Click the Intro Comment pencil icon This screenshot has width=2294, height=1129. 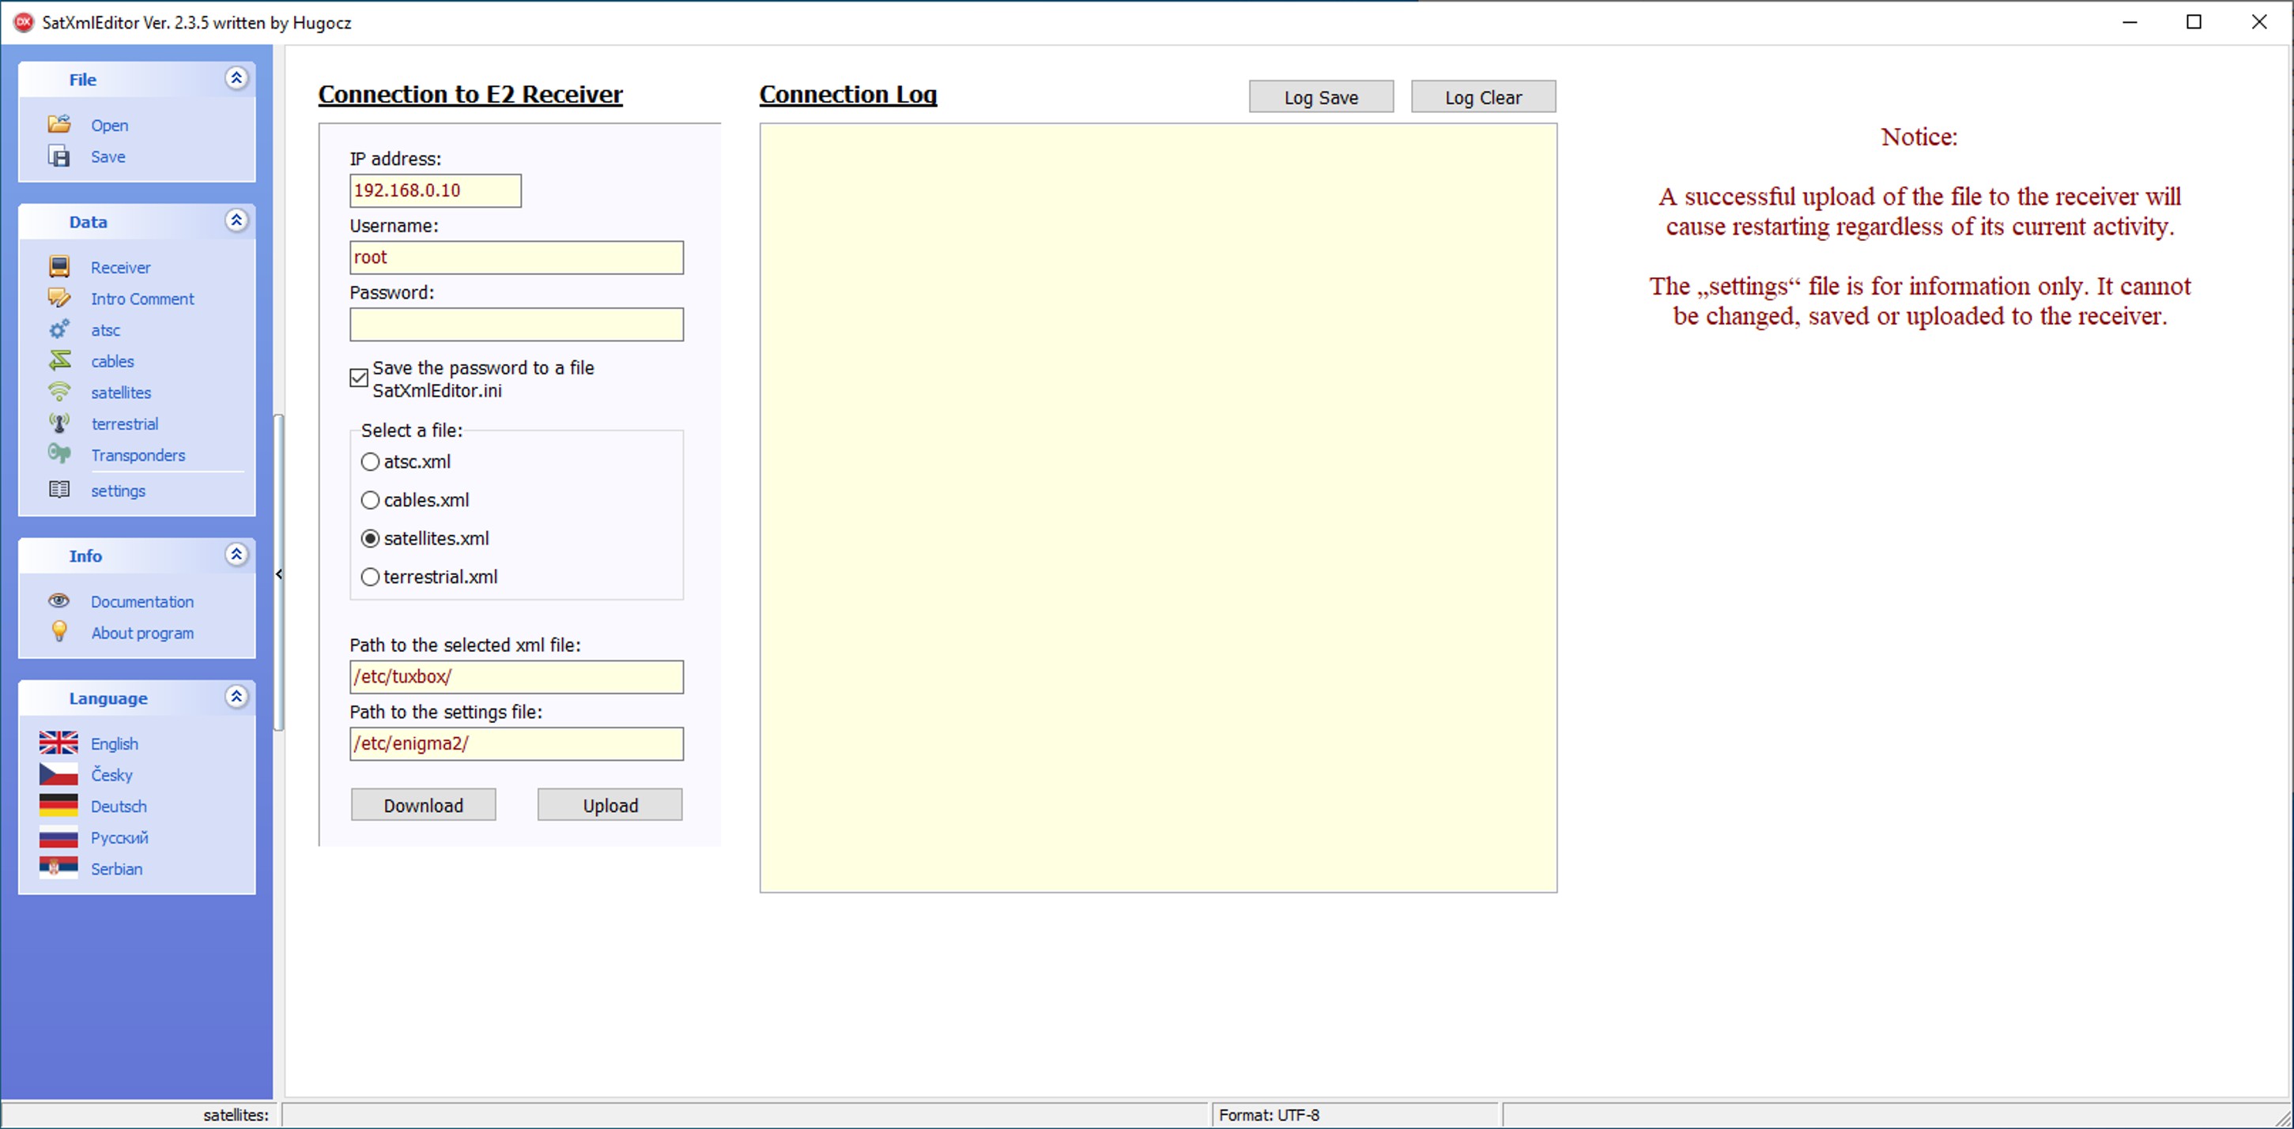58,299
